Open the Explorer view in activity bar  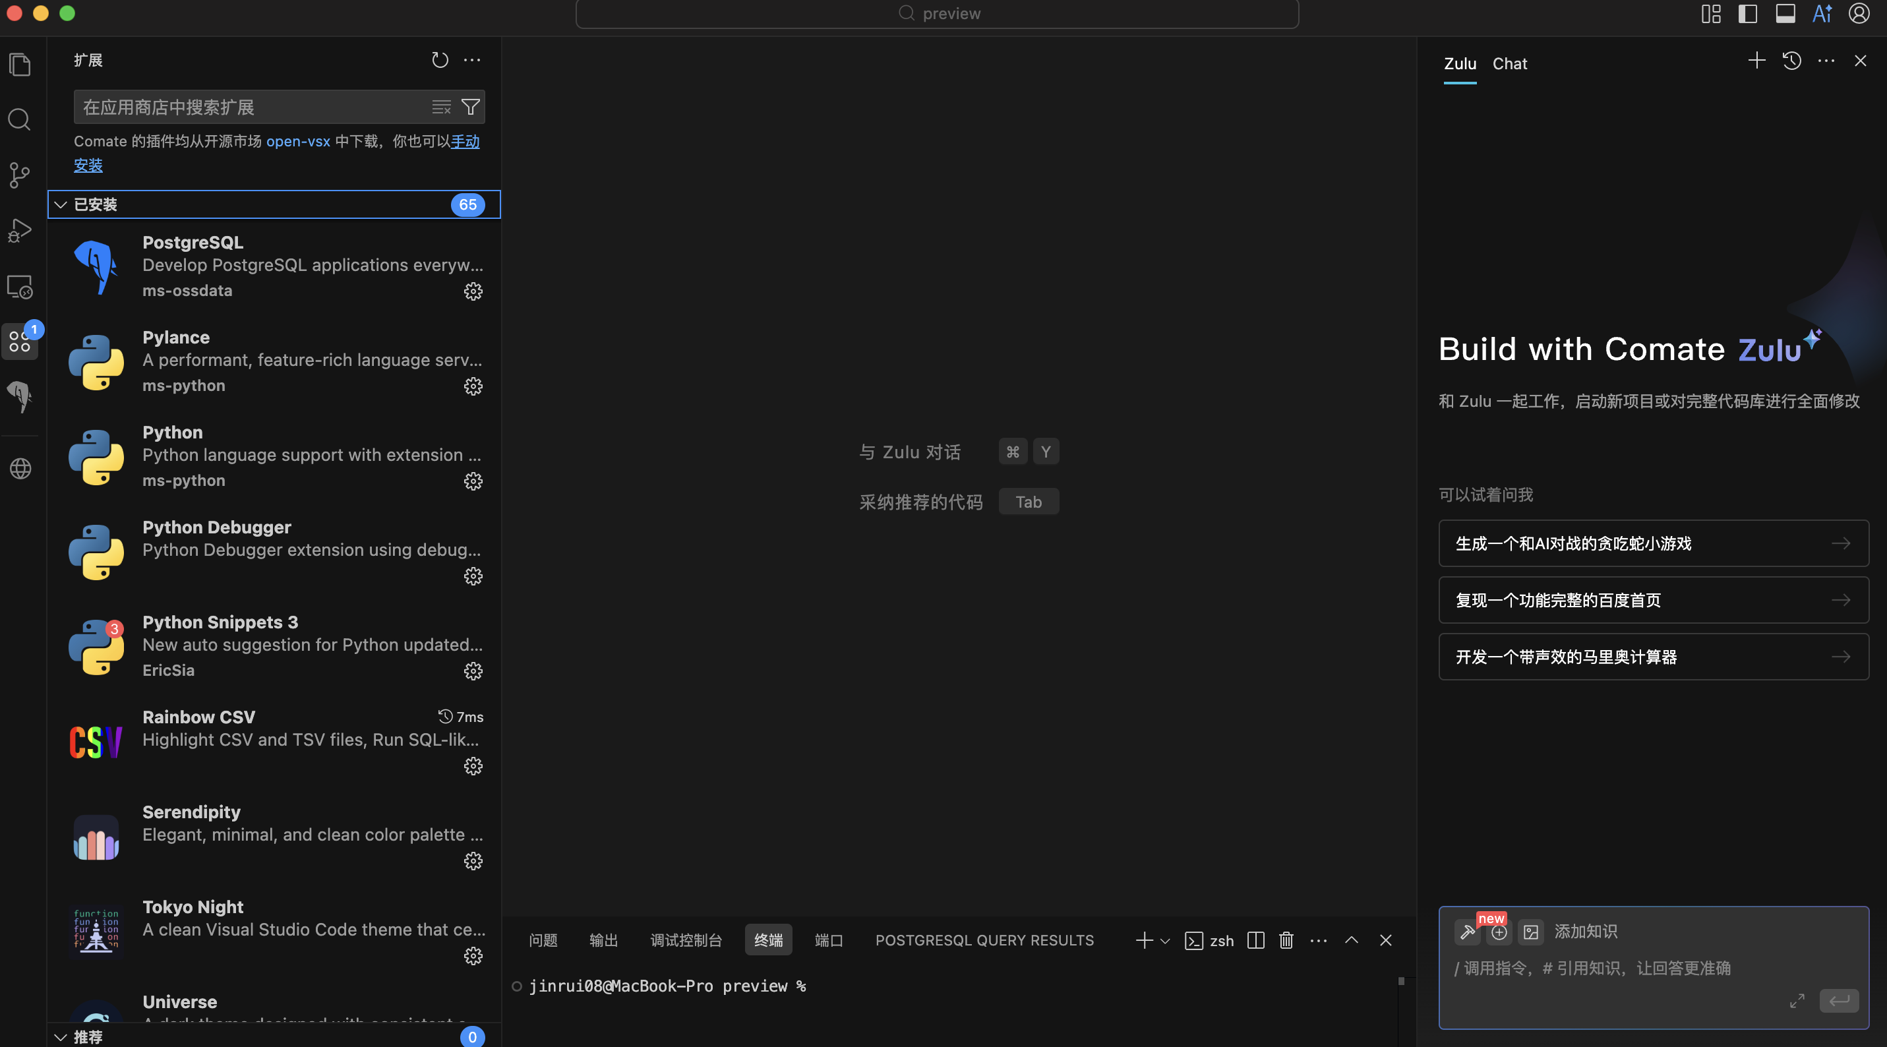20,65
